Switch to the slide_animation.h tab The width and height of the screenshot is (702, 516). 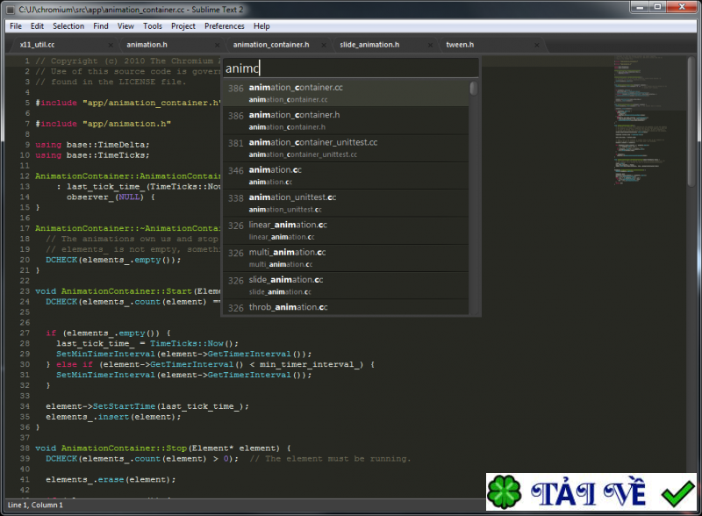[369, 44]
